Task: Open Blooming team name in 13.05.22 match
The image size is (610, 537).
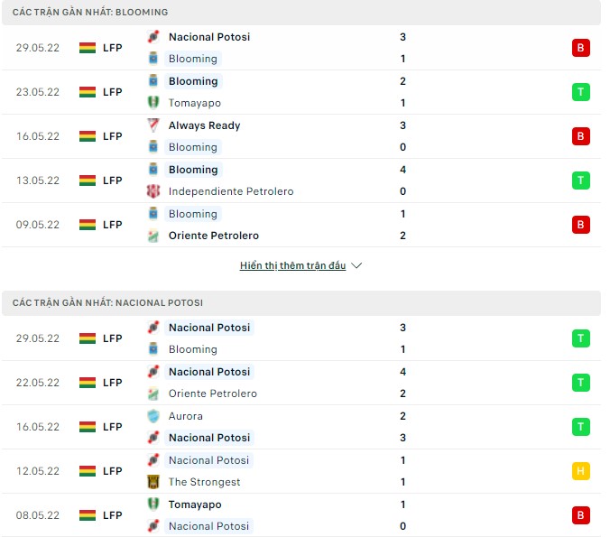Action: click(193, 170)
